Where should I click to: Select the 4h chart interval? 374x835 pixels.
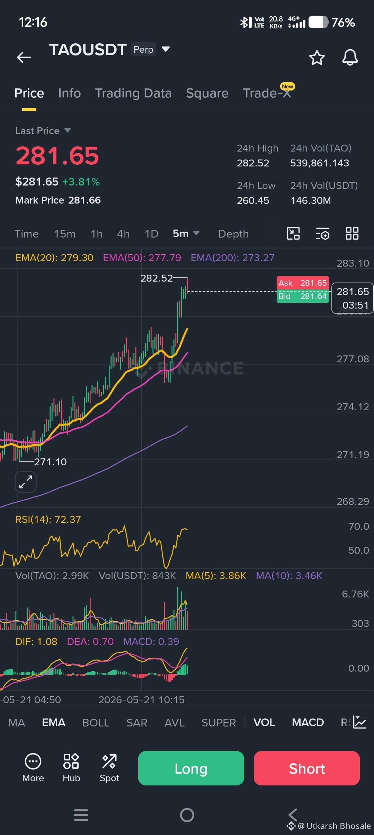click(x=123, y=234)
